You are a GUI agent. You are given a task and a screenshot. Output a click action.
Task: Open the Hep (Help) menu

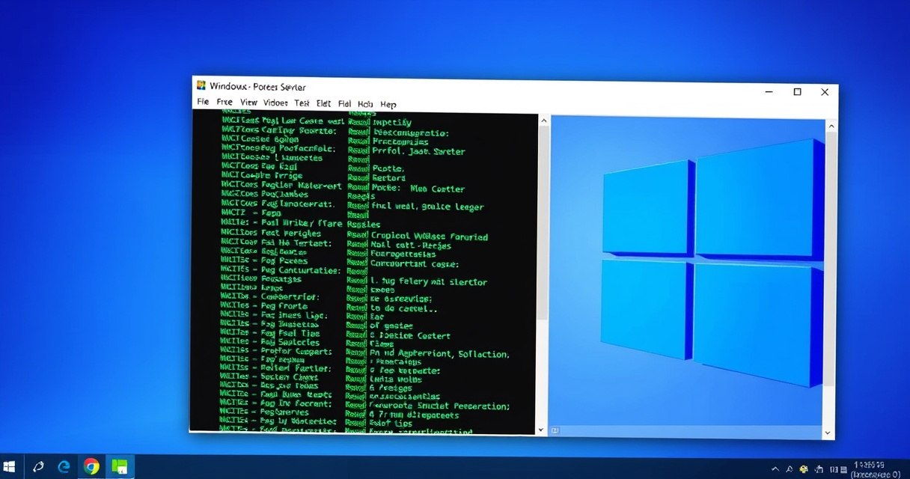tap(388, 105)
